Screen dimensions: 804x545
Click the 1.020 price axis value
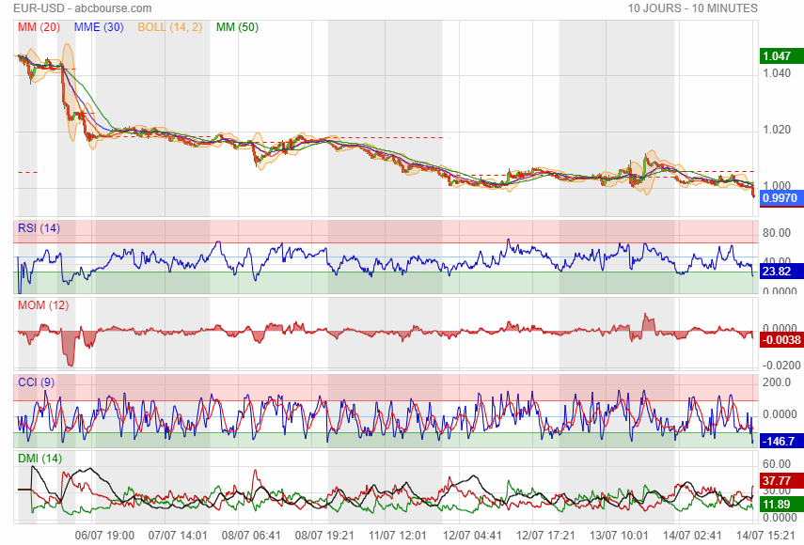[x=777, y=130]
